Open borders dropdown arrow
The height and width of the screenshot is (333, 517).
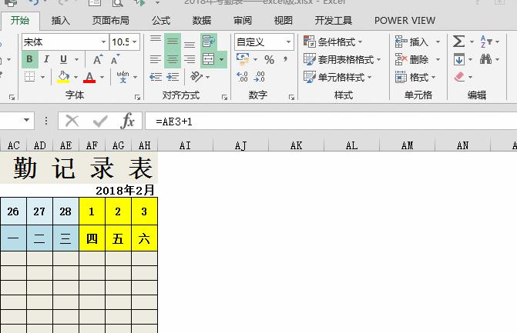coord(42,78)
